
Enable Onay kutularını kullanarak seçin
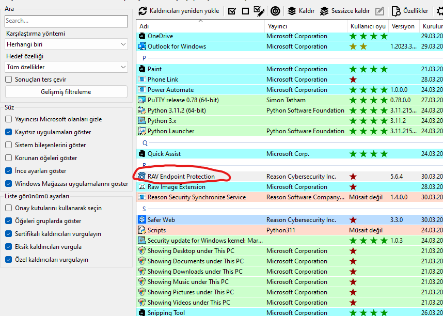(8, 208)
